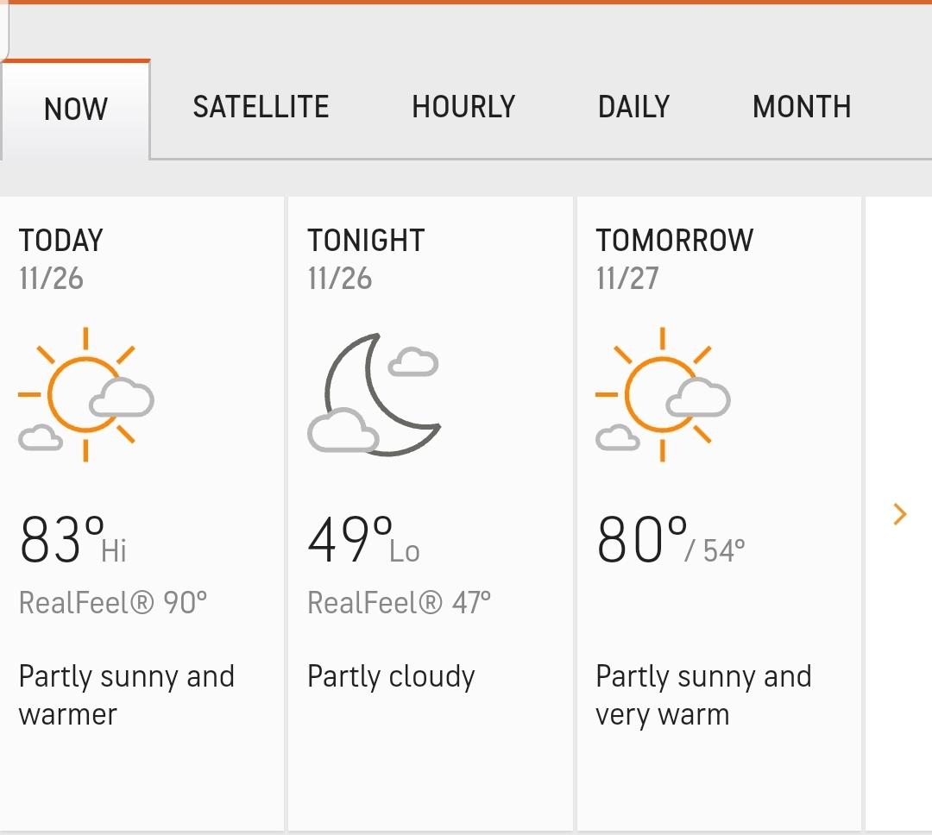Click the "Partly sunny and warmer" description
This screenshot has height=835, width=932.
(x=126, y=695)
